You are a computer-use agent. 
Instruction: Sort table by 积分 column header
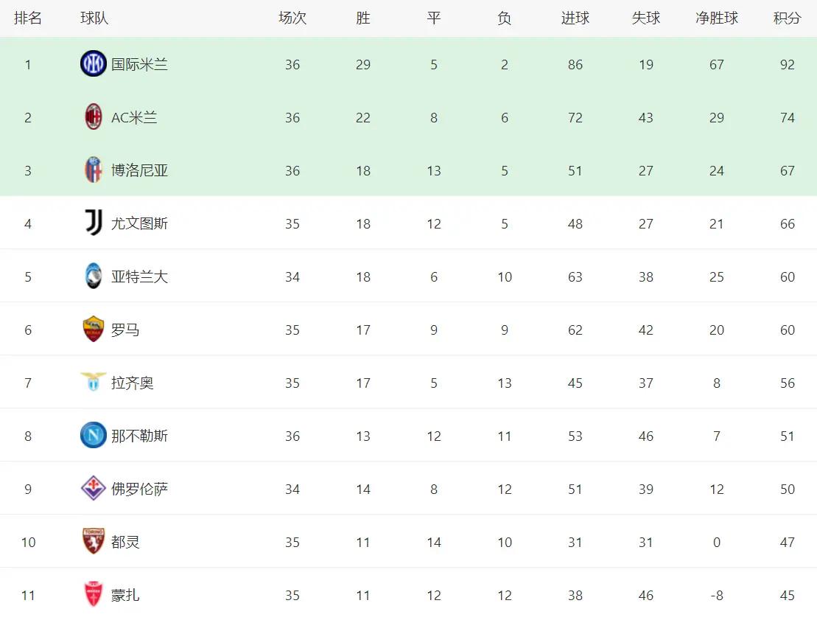pyautogui.click(x=787, y=18)
